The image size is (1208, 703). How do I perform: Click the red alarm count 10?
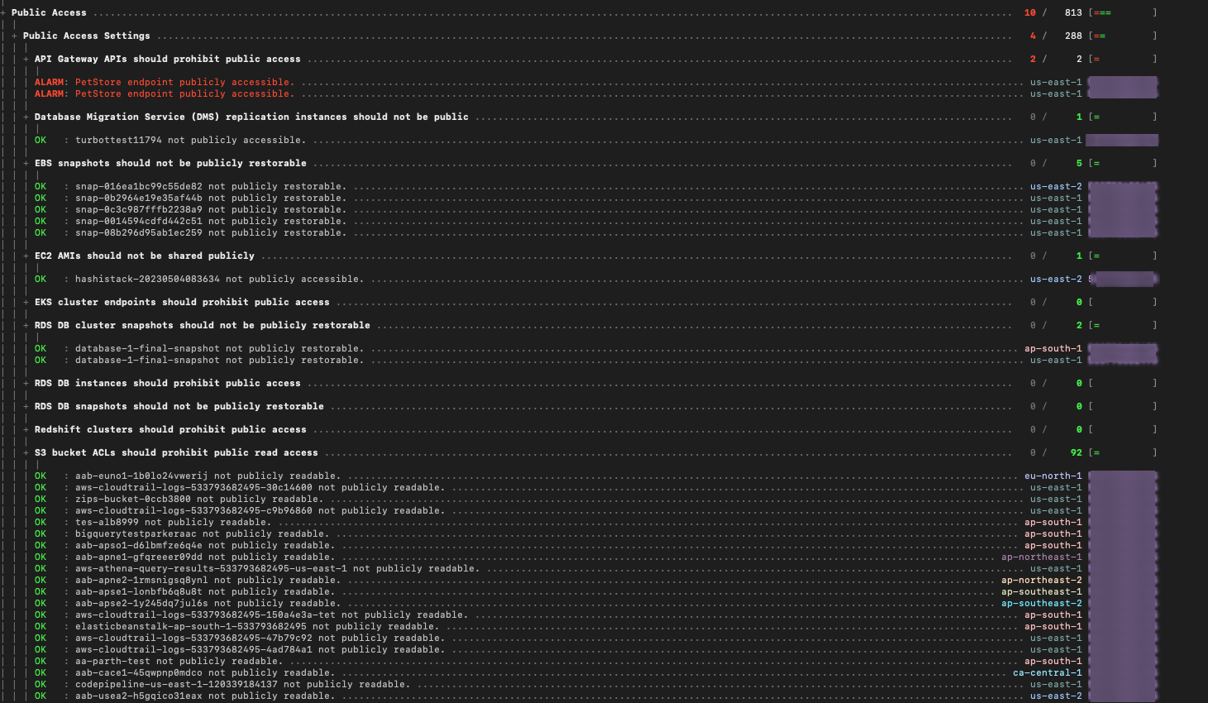1029,12
